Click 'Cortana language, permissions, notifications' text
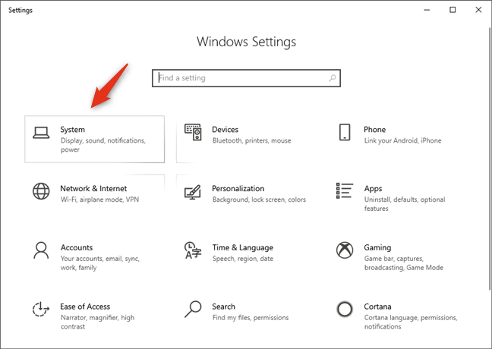 click(x=411, y=322)
